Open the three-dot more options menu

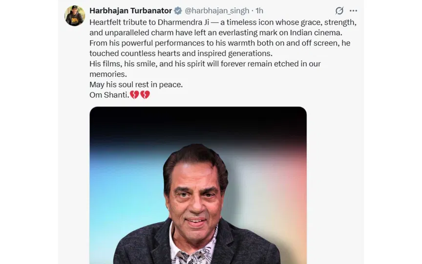pos(353,11)
